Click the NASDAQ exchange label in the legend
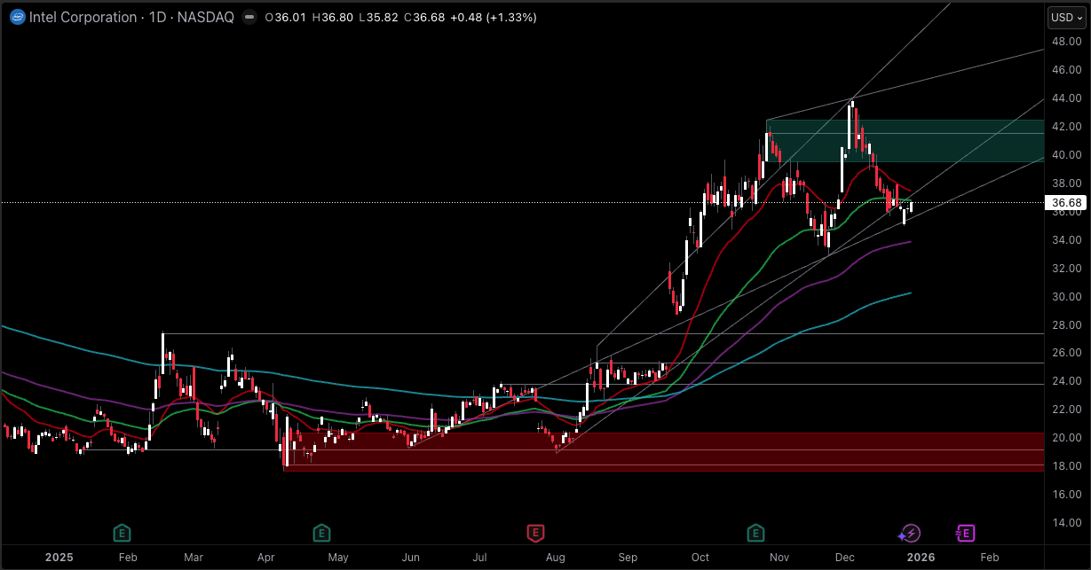The image size is (1091, 570). click(x=204, y=17)
